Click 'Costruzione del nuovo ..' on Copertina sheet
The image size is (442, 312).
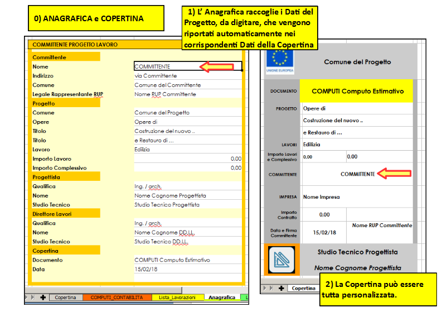pyautogui.click(x=357, y=121)
